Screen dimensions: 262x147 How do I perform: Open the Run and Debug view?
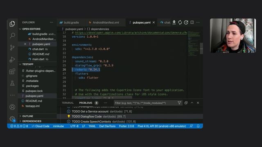pyautogui.click(x=12, y=60)
